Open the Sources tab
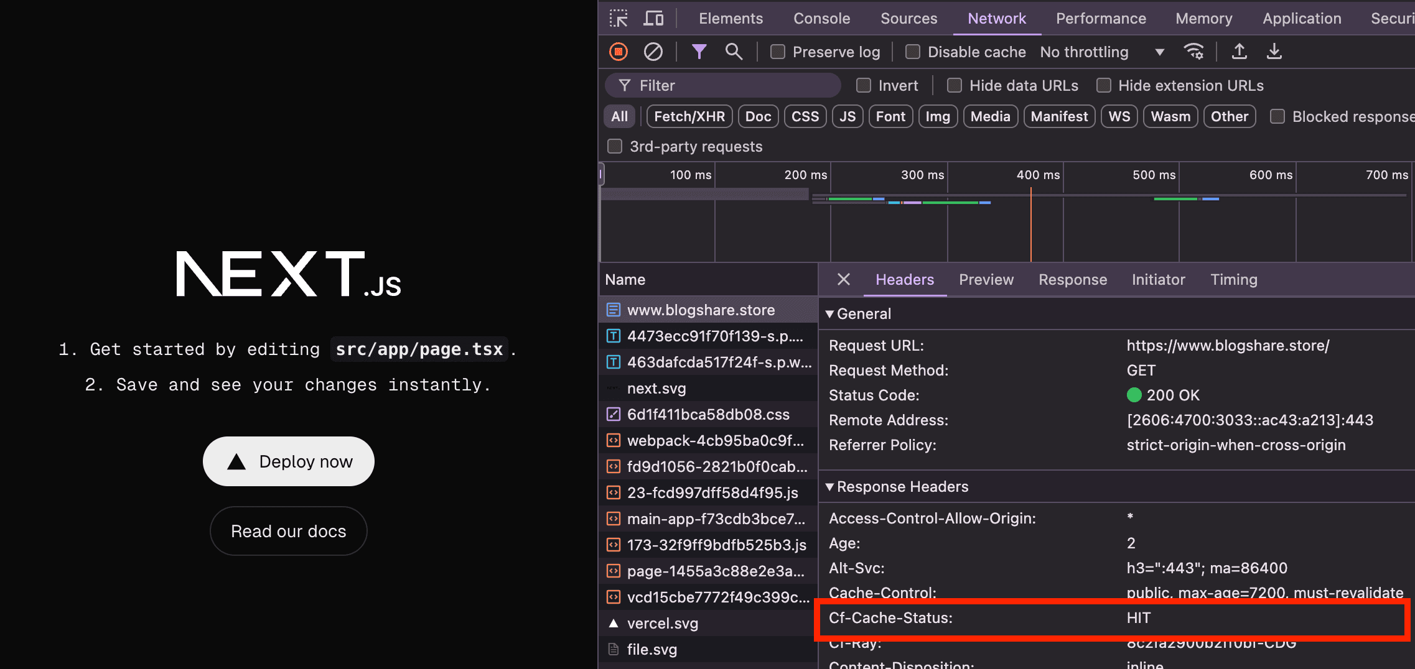 [908, 18]
